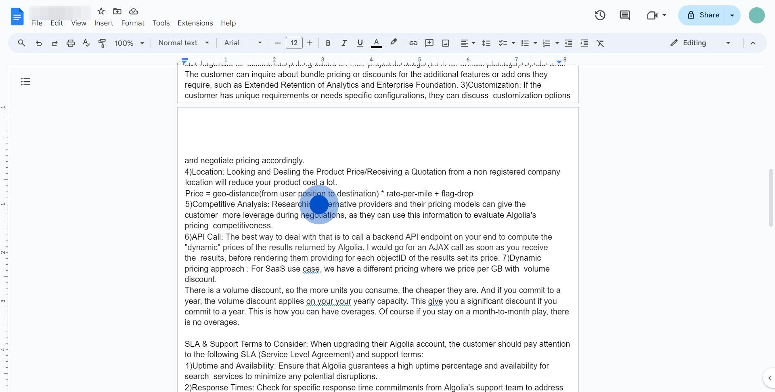
Task: Open the zoom 100% dropdown
Action: pos(130,43)
